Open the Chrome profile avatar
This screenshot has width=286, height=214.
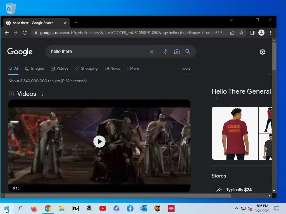click(x=261, y=33)
